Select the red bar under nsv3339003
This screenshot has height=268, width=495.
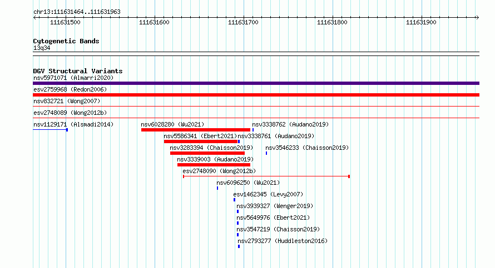[x=214, y=165]
